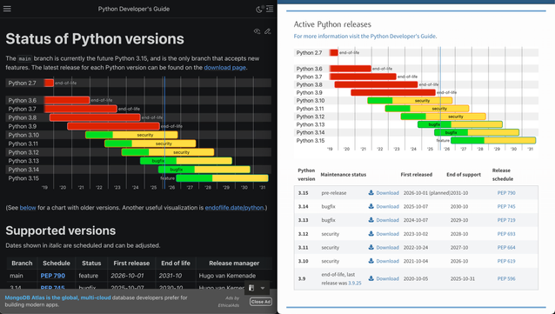
Task: Click the 'pre-release' status cell
Action: pyautogui.click(x=334, y=193)
